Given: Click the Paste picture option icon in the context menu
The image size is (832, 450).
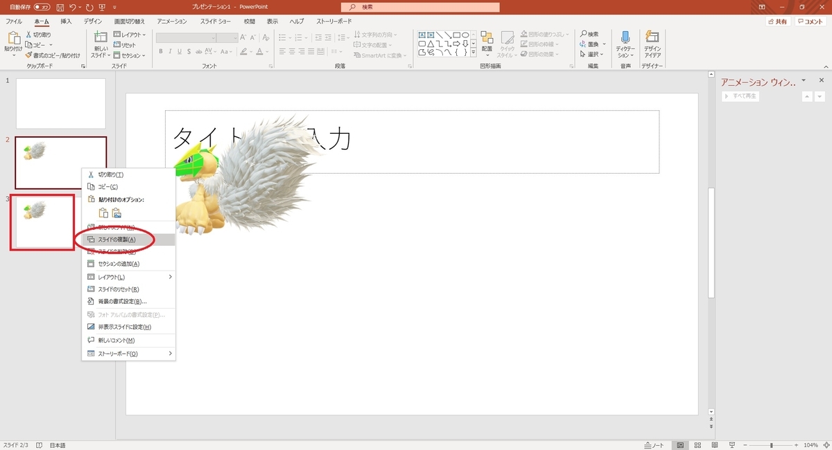Looking at the screenshot, I should (117, 213).
